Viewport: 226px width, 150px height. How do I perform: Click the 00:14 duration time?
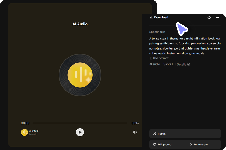[135, 123]
